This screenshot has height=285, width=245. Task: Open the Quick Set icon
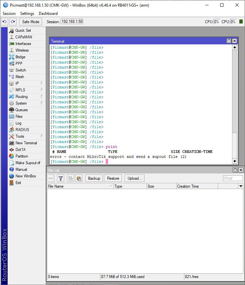(x=12, y=30)
